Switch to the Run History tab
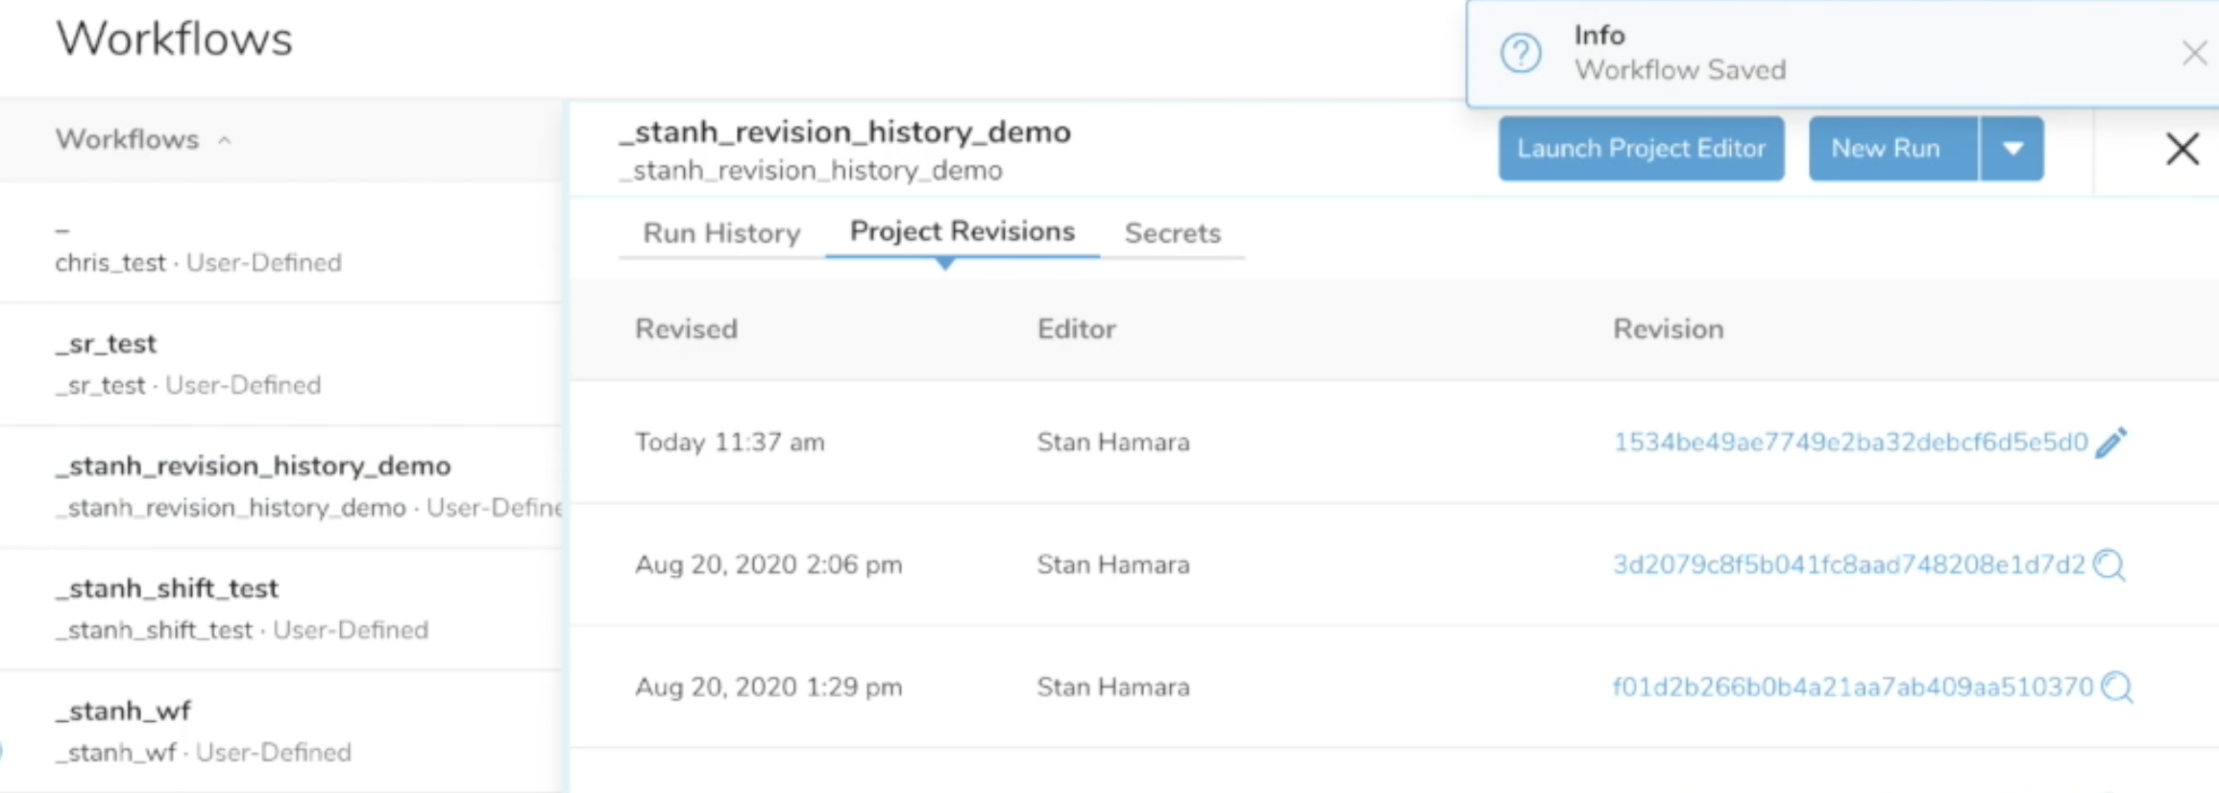 721,233
